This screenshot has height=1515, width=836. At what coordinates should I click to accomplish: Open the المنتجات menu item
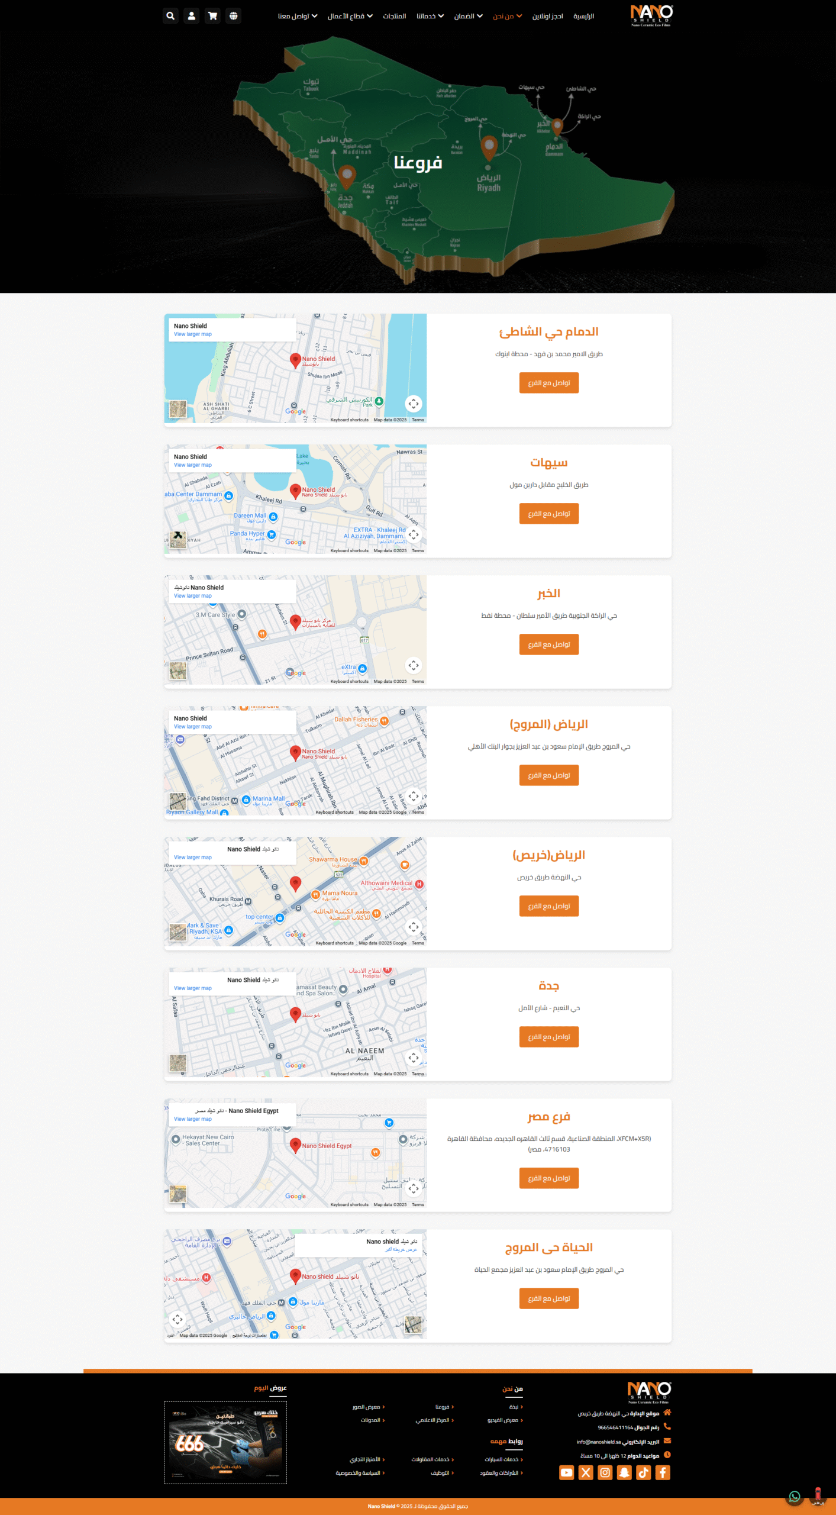point(395,16)
